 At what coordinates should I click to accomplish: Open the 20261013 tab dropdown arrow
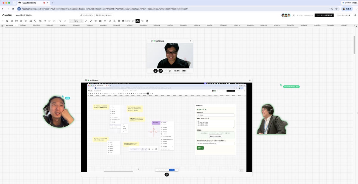(14, 25)
